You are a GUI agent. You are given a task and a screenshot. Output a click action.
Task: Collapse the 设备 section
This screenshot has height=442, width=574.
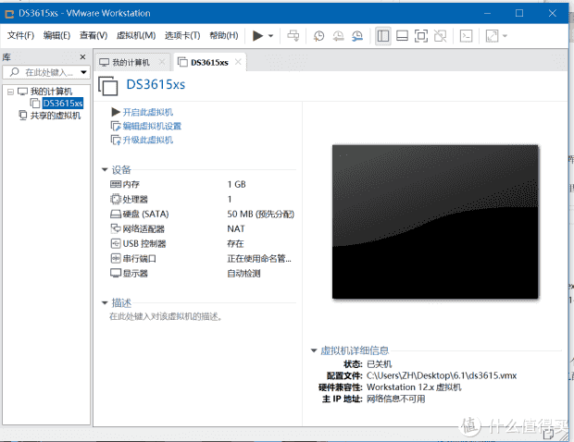[x=105, y=169]
